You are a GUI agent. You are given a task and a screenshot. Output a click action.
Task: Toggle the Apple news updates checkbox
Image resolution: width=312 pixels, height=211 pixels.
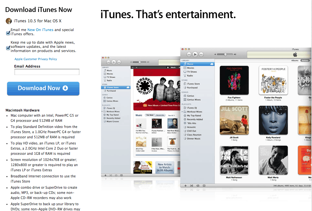point(8,48)
